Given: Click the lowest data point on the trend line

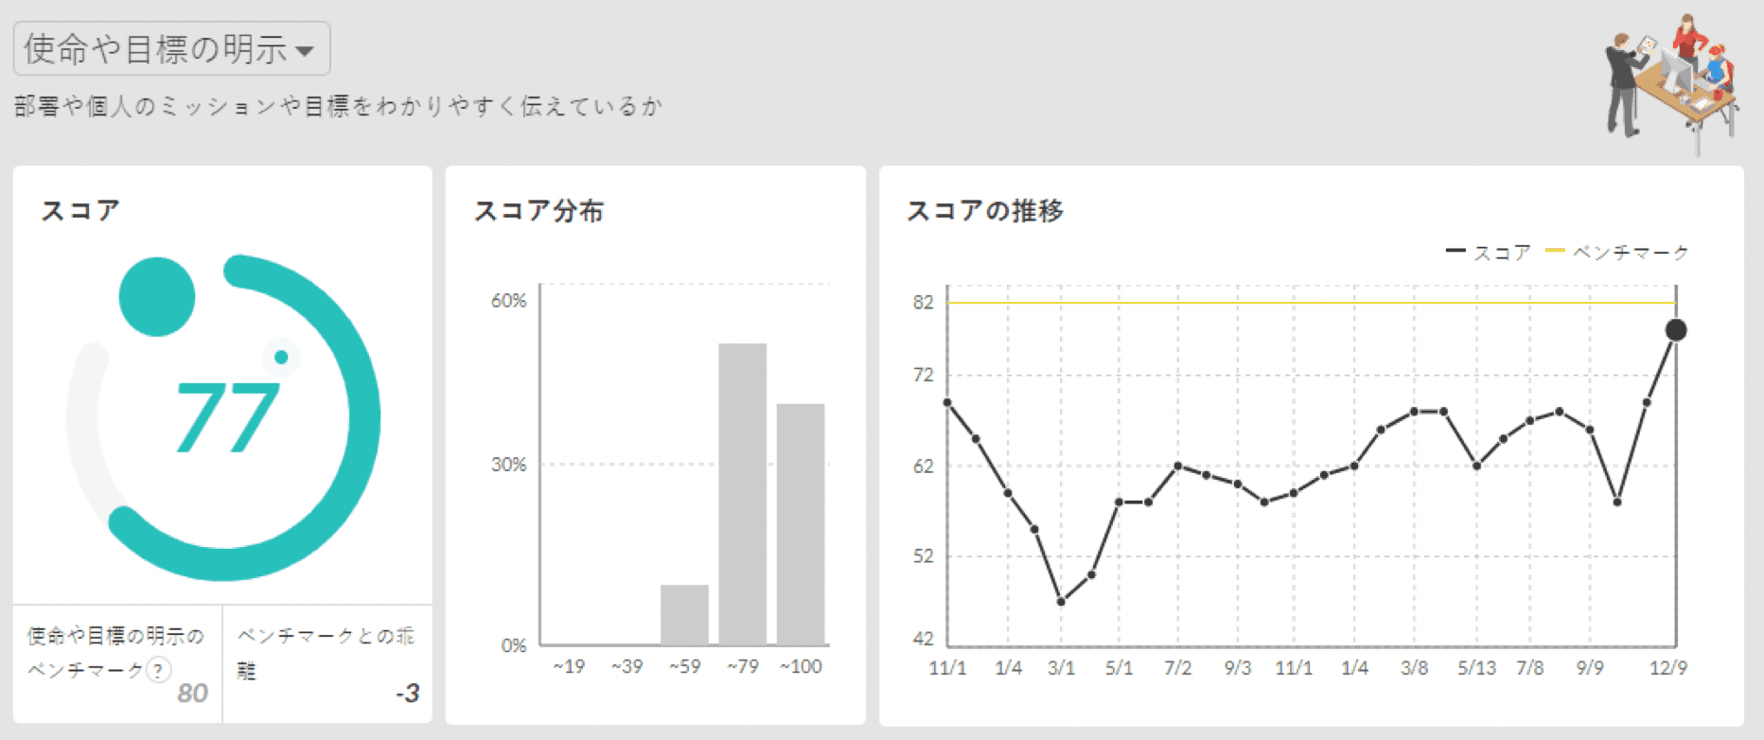Looking at the screenshot, I should tap(1061, 602).
